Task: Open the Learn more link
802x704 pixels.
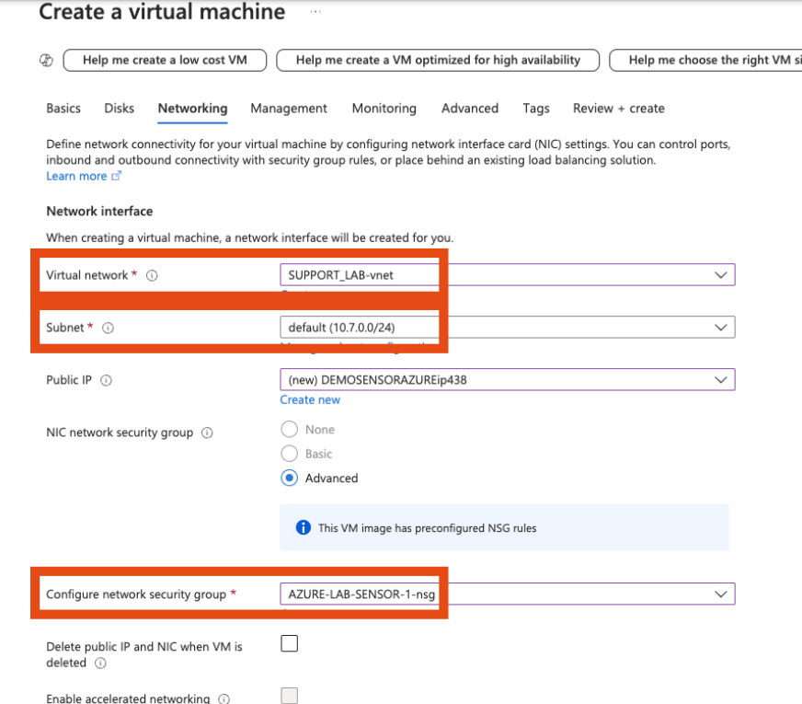Action: [76, 176]
